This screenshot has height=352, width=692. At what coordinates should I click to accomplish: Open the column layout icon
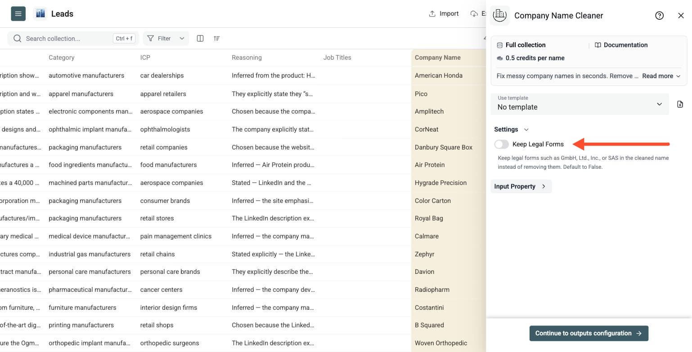200,38
